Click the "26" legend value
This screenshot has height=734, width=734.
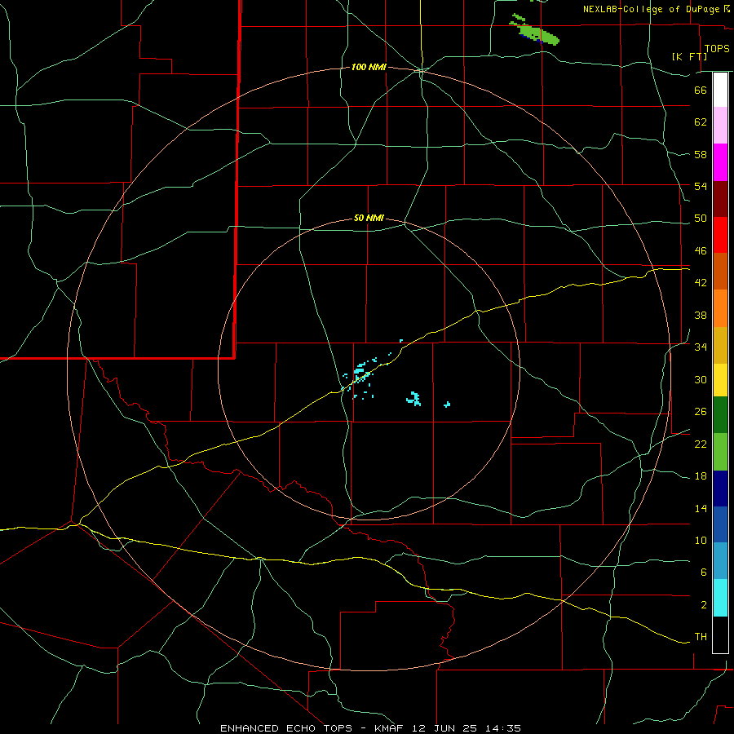click(701, 412)
